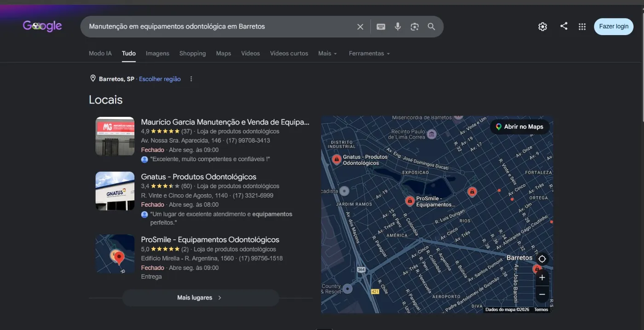
Task: Click the Mais lugares button
Action: tap(201, 298)
